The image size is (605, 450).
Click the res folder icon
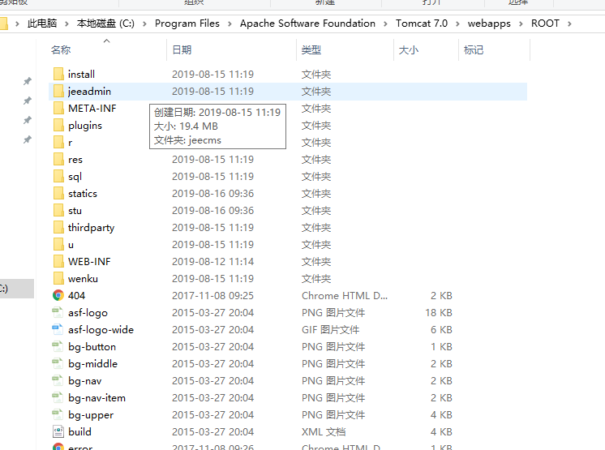58,159
